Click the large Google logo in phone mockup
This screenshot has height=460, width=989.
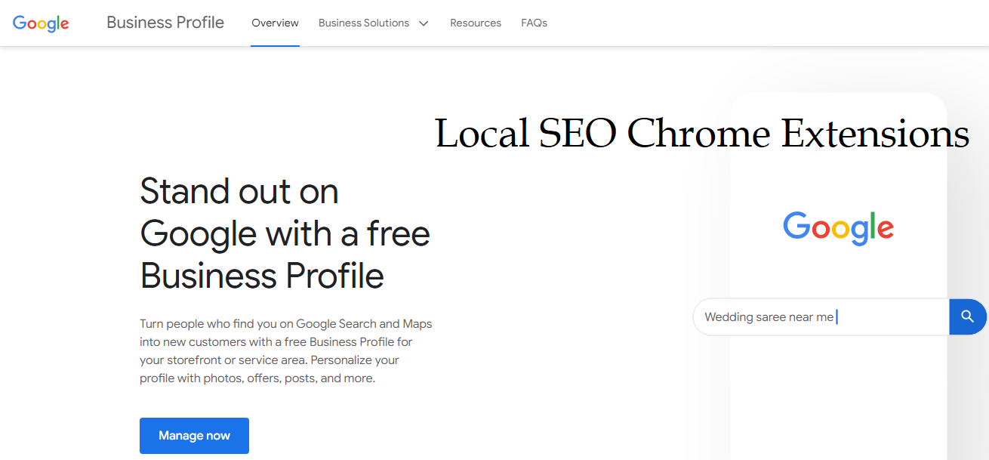tap(838, 227)
